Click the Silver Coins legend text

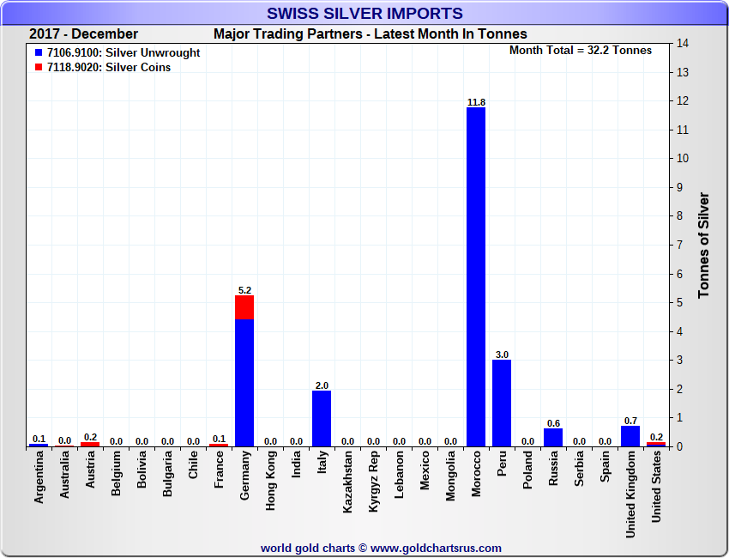(x=138, y=68)
